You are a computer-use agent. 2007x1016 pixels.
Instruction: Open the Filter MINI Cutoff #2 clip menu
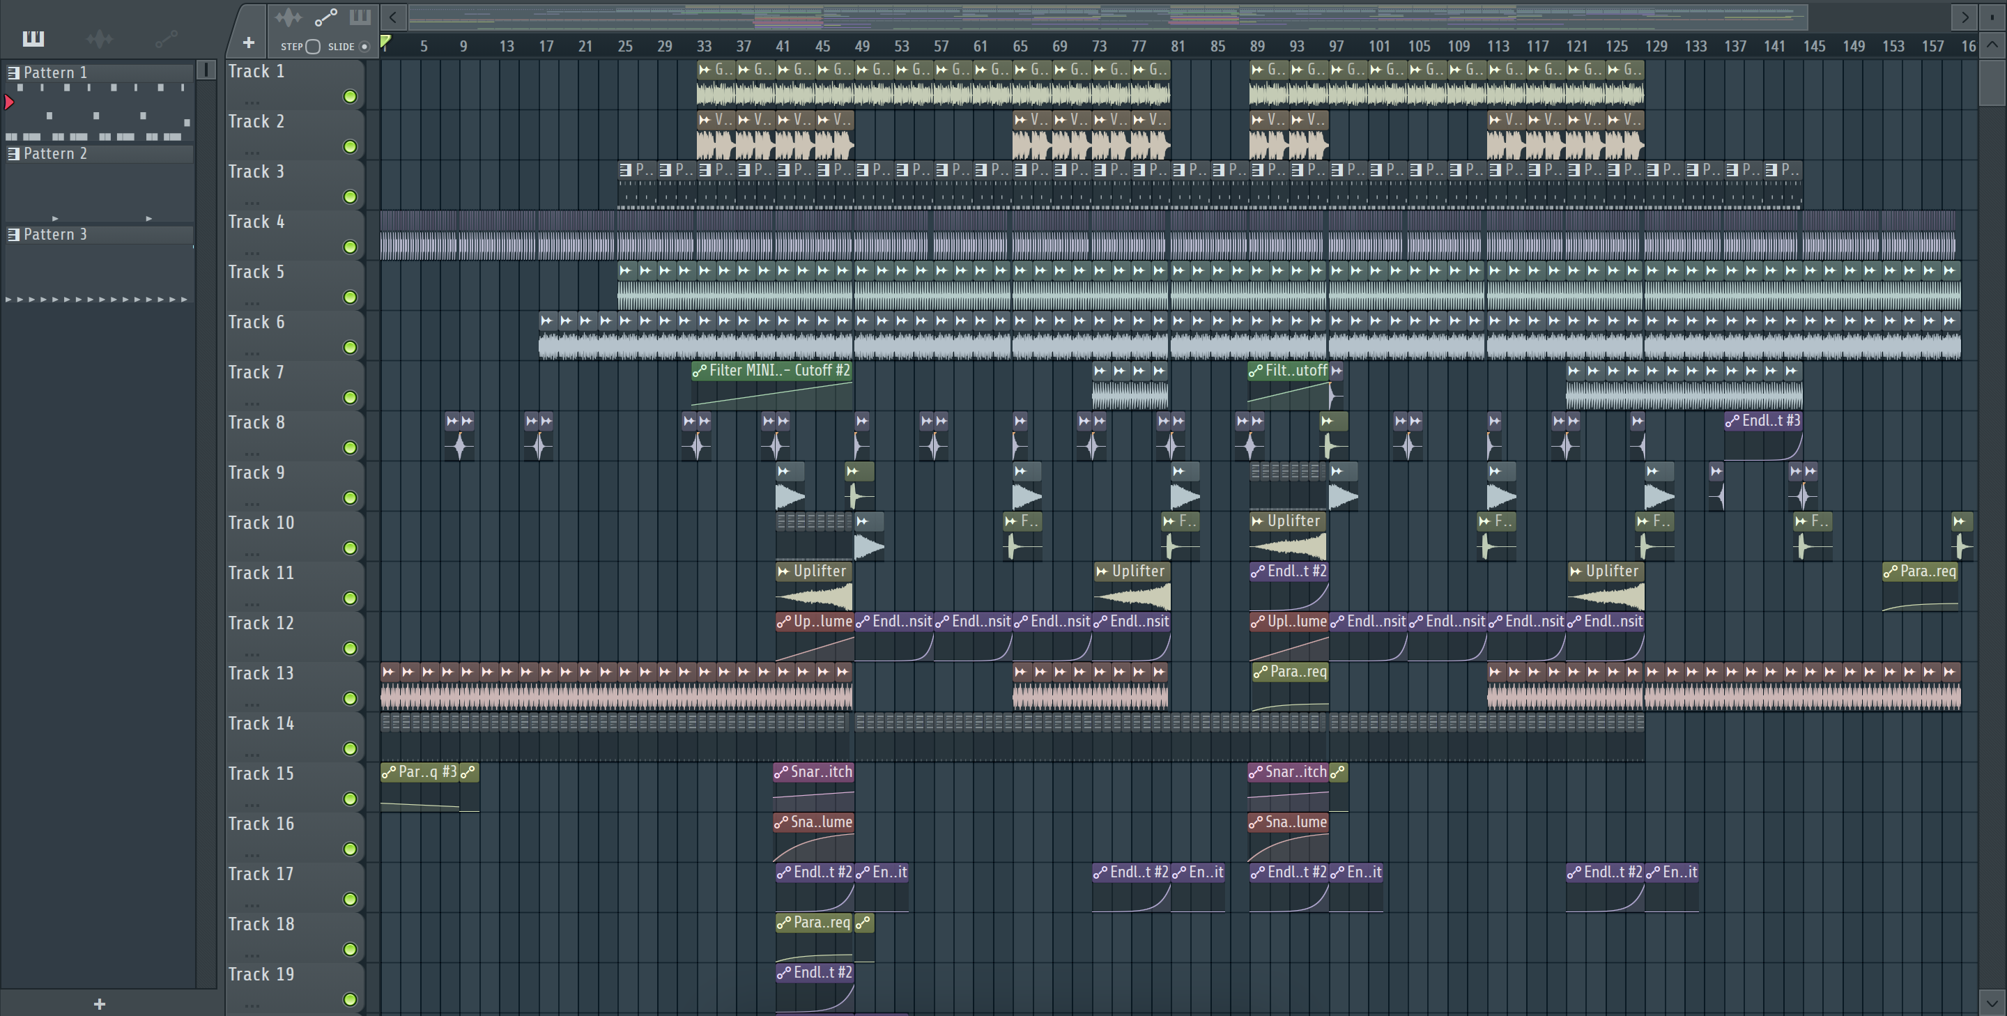click(699, 371)
